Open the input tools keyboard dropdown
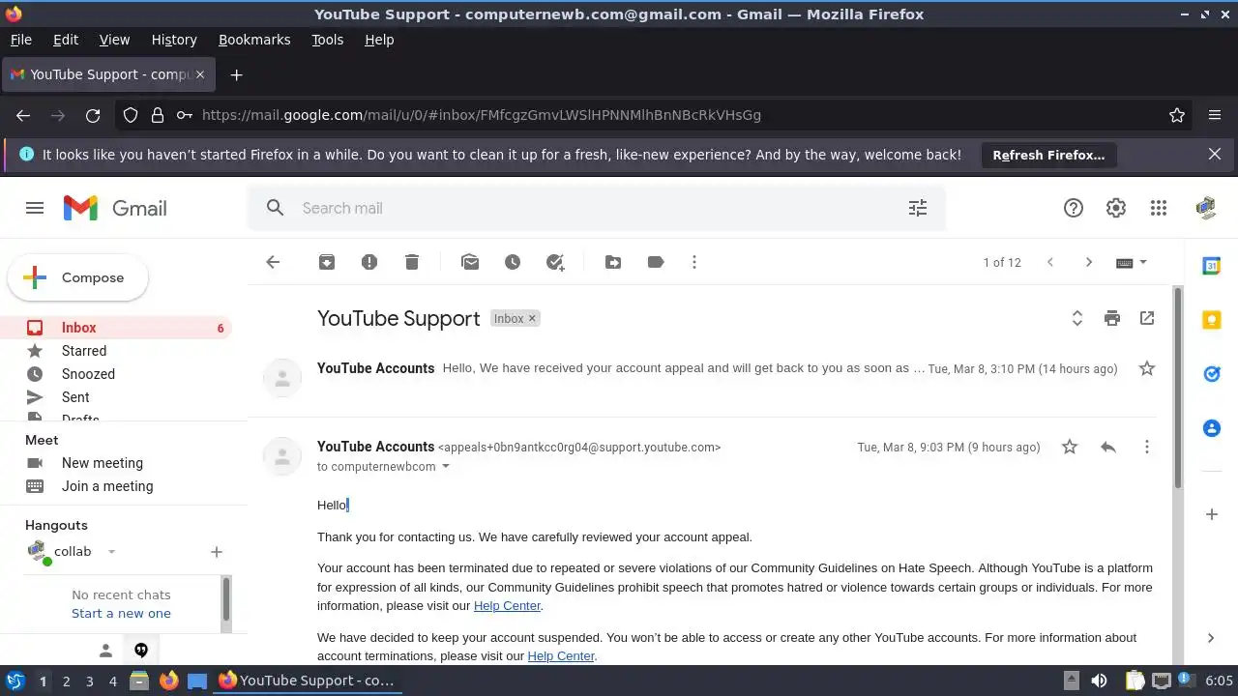1238x696 pixels. pos(1132,262)
